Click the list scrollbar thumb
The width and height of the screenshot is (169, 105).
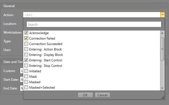(x=162, y=49)
